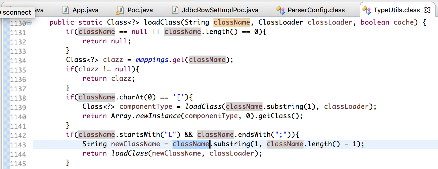Switch to JdbcRowSetImplPoc.java tab
This screenshot has height=169, width=438.
(220, 10)
